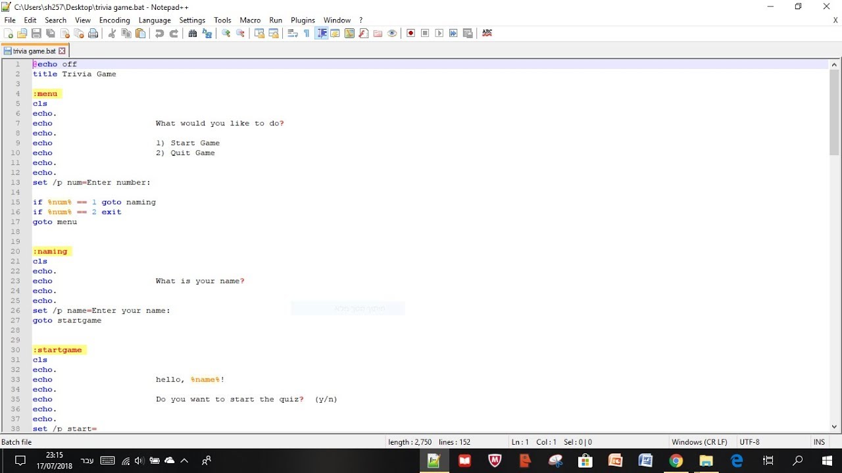Click Windows (CR LF) in status bar
The height and width of the screenshot is (473, 842).
(x=699, y=442)
